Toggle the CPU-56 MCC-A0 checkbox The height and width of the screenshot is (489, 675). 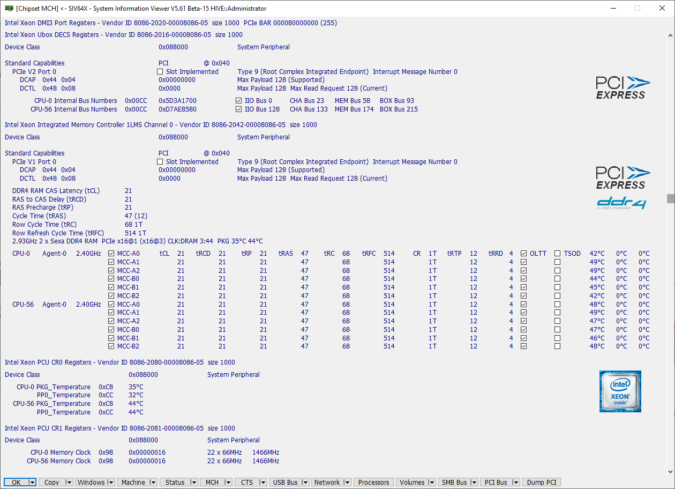point(111,305)
